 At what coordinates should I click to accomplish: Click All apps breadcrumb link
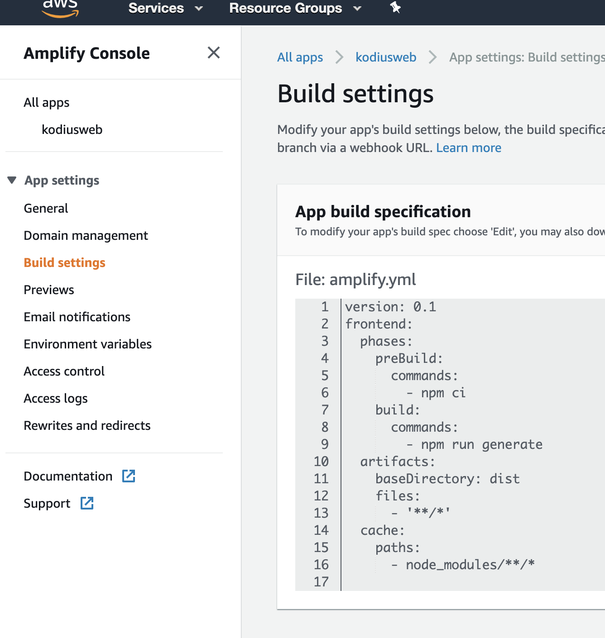click(x=300, y=57)
